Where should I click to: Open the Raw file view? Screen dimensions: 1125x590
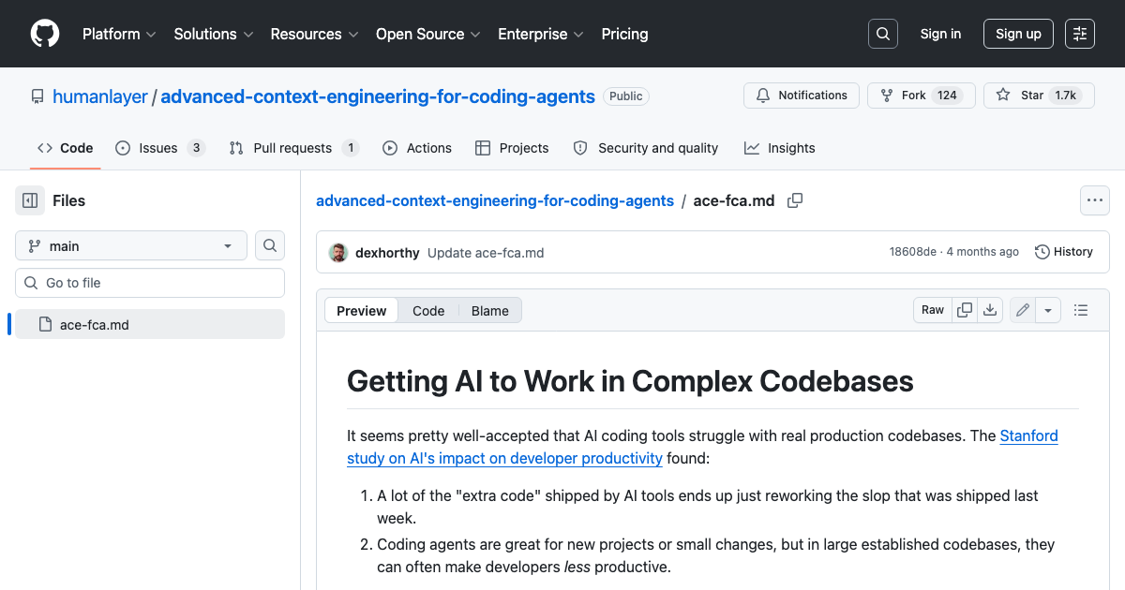pos(933,310)
